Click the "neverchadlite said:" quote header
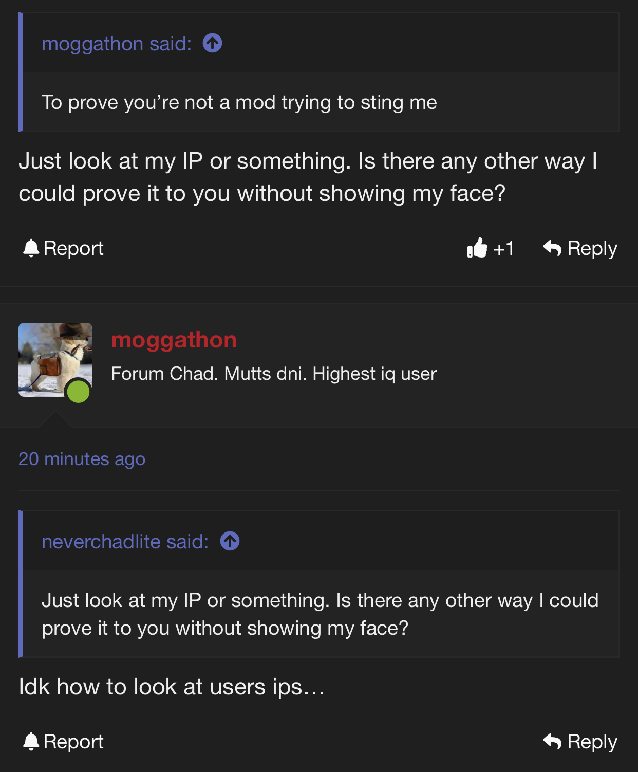The image size is (638, 772). point(125,542)
